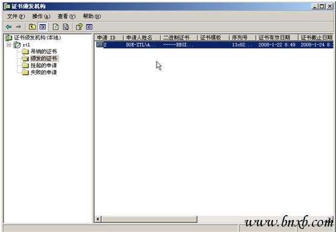Click the horizontal scrollbar thumb
The image size is (336, 232).
149,219
